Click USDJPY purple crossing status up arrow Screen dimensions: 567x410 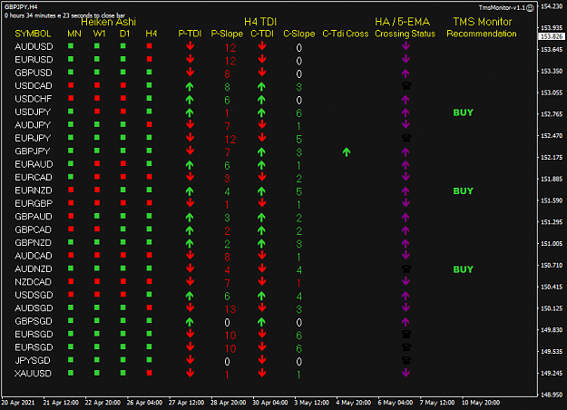click(x=406, y=112)
